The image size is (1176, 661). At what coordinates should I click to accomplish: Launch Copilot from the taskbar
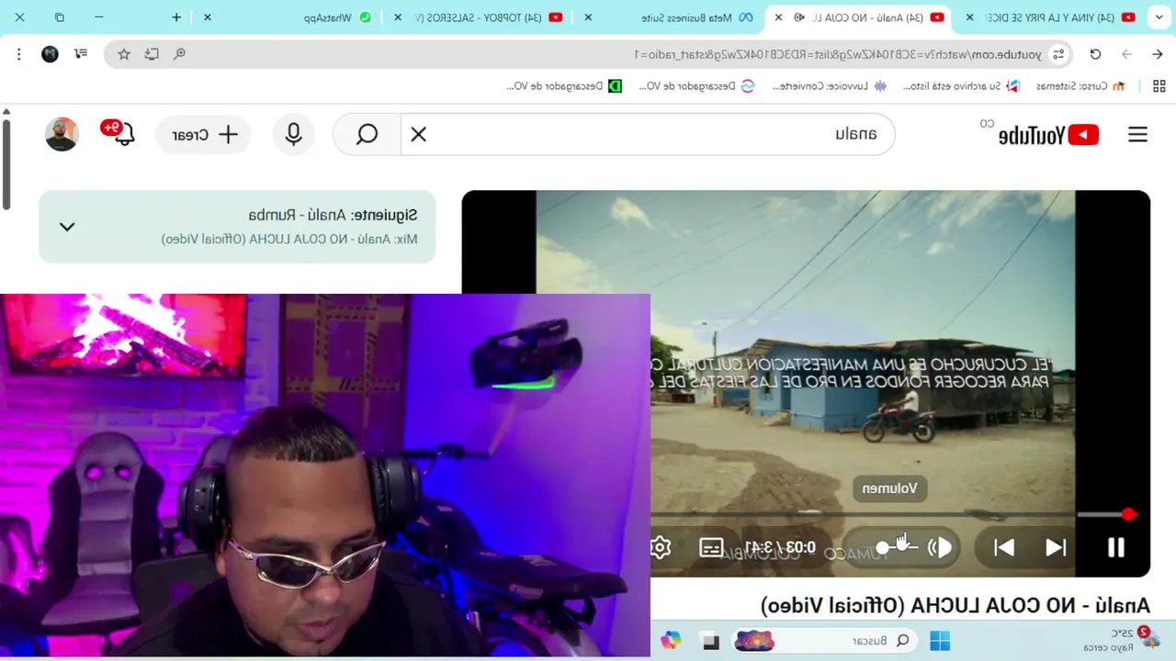(x=671, y=640)
